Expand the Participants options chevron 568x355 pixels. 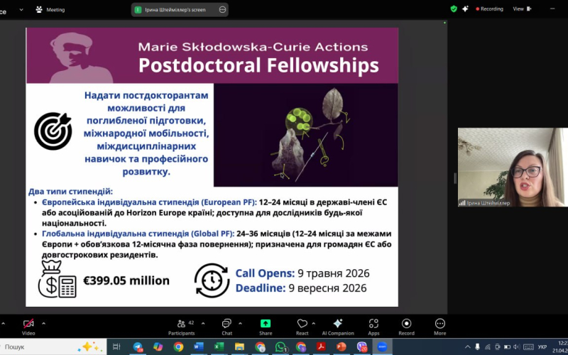pos(203,323)
